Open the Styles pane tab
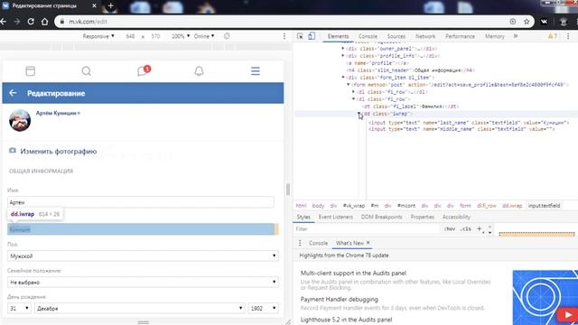The height and width of the screenshot is (325, 578). [303, 217]
